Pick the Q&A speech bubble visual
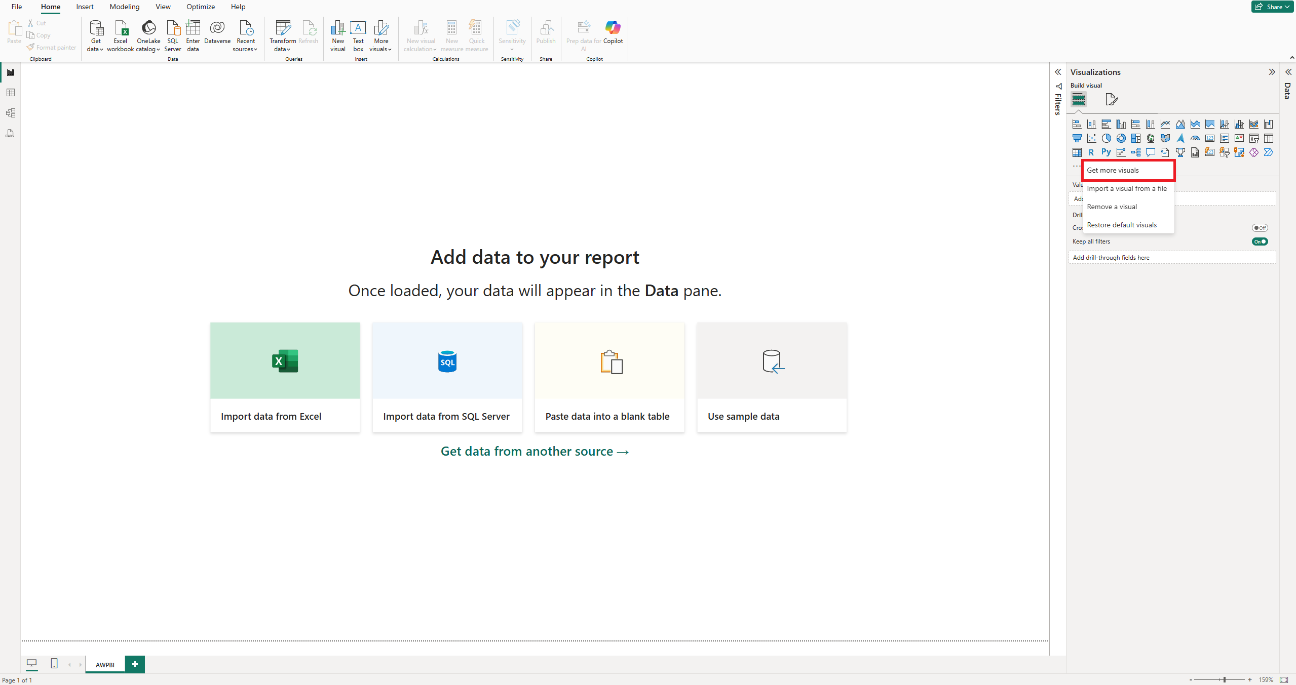 (x=1151, y=152)
